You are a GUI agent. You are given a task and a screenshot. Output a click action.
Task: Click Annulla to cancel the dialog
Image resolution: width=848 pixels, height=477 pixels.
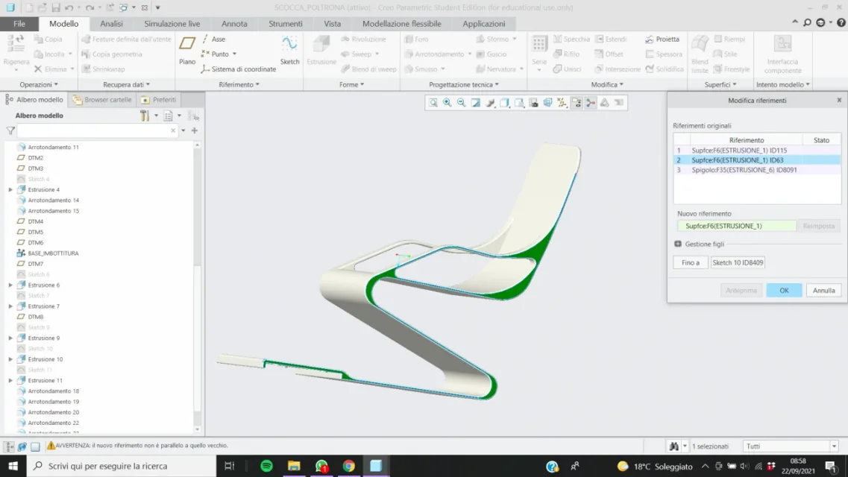[823, 290]
